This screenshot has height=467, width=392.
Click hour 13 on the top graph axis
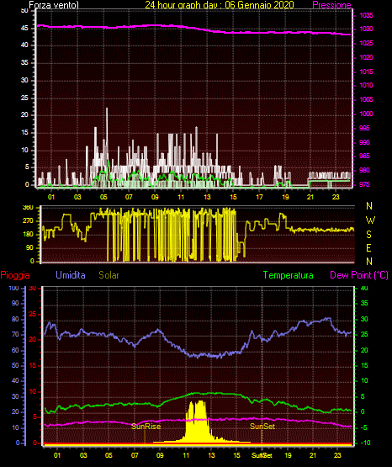point(207,197)
